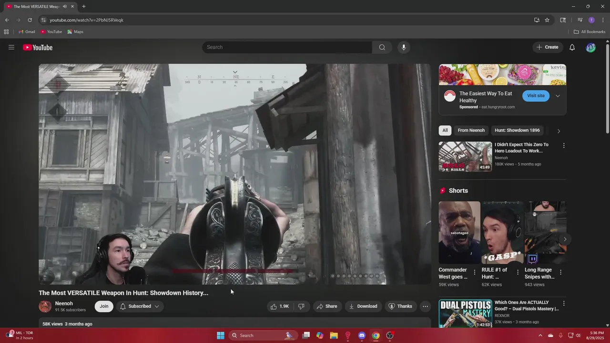610x343 pixels.
Task: Select the All filter chip
Action: pyautogui.click(x=445, y=130)
